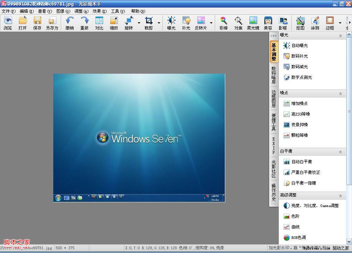Open the RGB色调 adjustment
The image size is (352, 253).
(295, 238)
